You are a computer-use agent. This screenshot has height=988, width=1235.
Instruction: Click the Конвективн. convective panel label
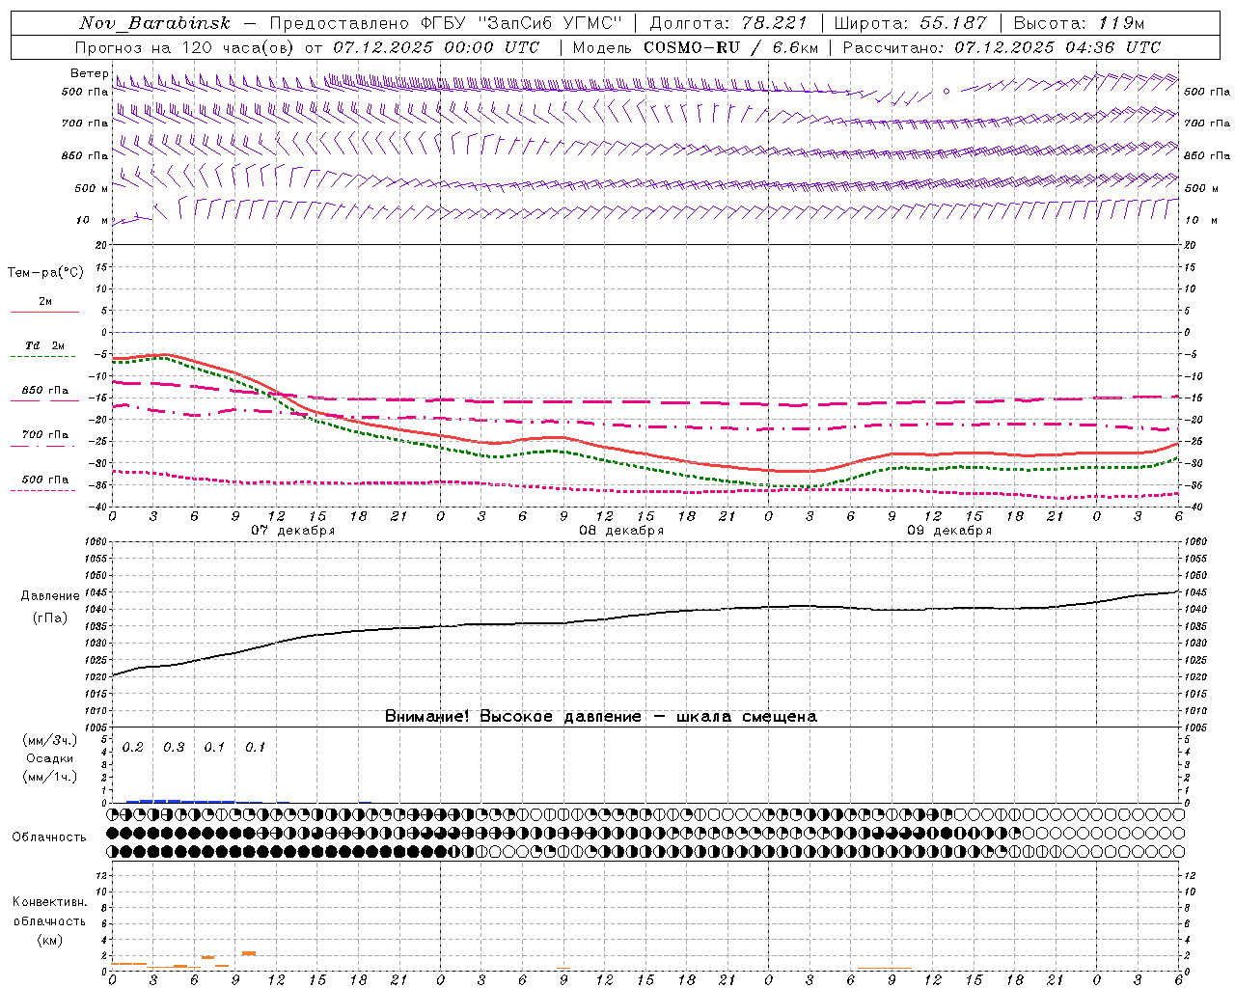(x=49, y=902)
